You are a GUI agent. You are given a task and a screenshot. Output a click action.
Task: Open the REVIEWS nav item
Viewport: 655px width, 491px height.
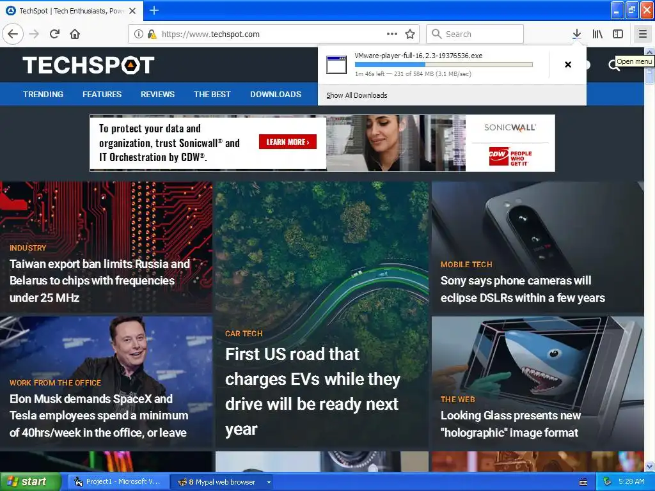pos(157,95)
